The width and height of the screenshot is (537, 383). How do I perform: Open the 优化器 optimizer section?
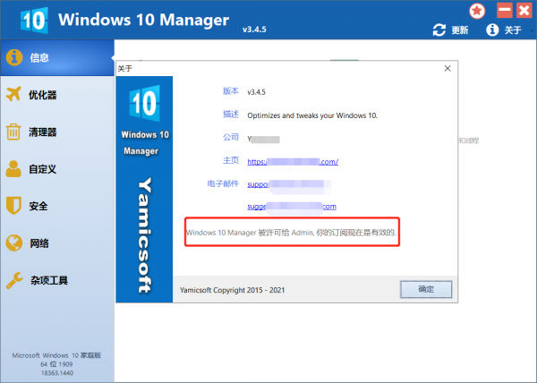coord(57,95)
